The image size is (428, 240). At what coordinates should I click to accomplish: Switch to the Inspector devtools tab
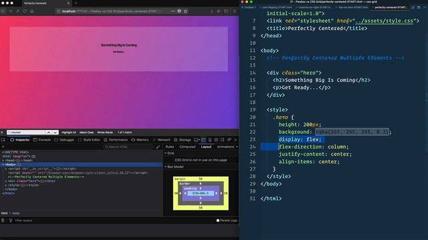20,140
